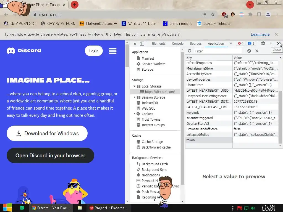Bookmark this page with the star icon
283x212 pixels.
pos(213,14)
